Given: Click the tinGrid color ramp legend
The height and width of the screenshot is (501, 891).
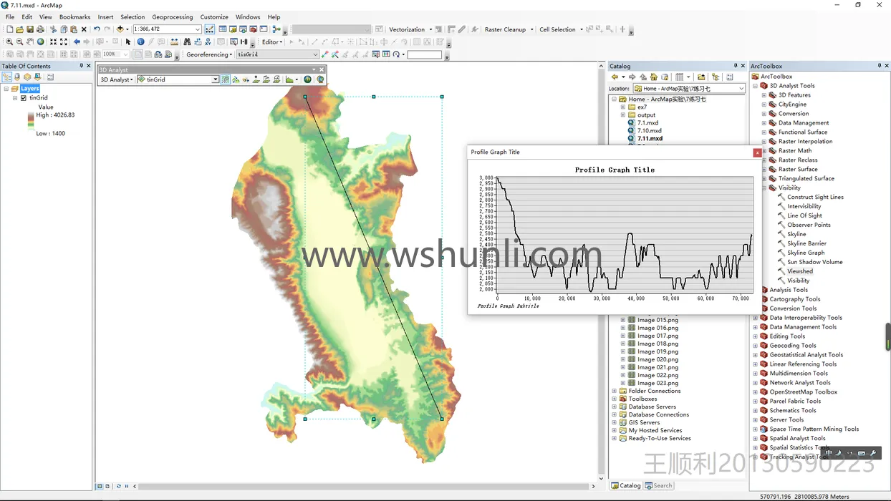Looking at the screenshot, I should [31, 120].
